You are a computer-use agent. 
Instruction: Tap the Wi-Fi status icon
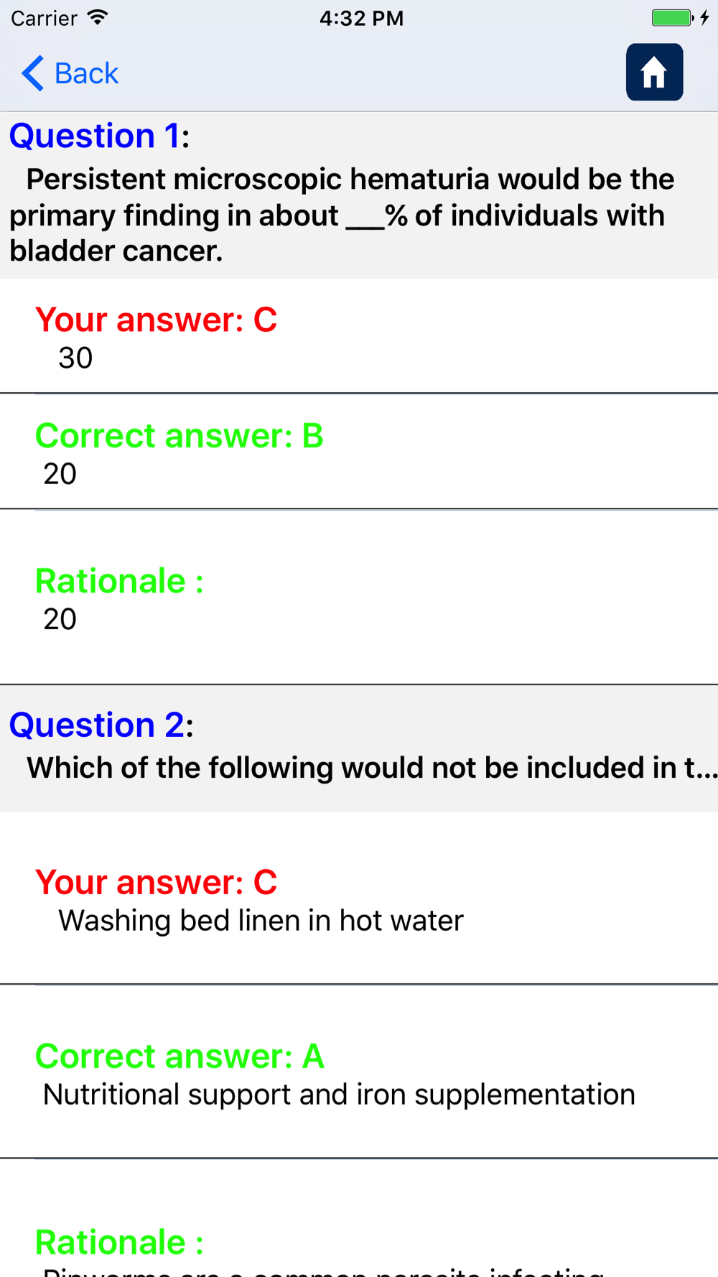[97, 17]
